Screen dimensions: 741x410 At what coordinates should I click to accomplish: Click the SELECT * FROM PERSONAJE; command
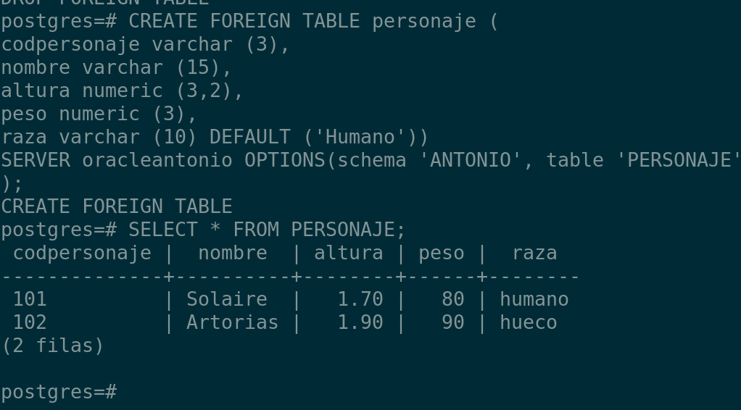click(268, 230)
